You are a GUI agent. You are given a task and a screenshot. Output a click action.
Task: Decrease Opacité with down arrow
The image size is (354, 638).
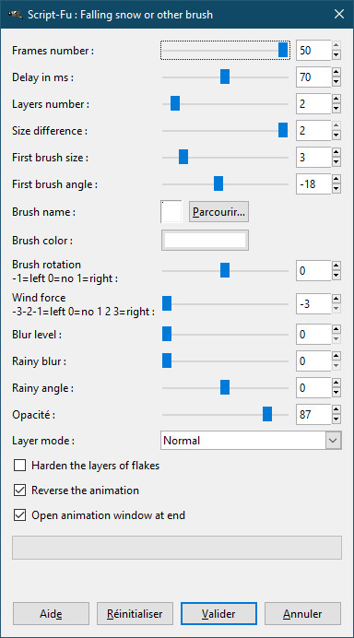click(336, 419)
